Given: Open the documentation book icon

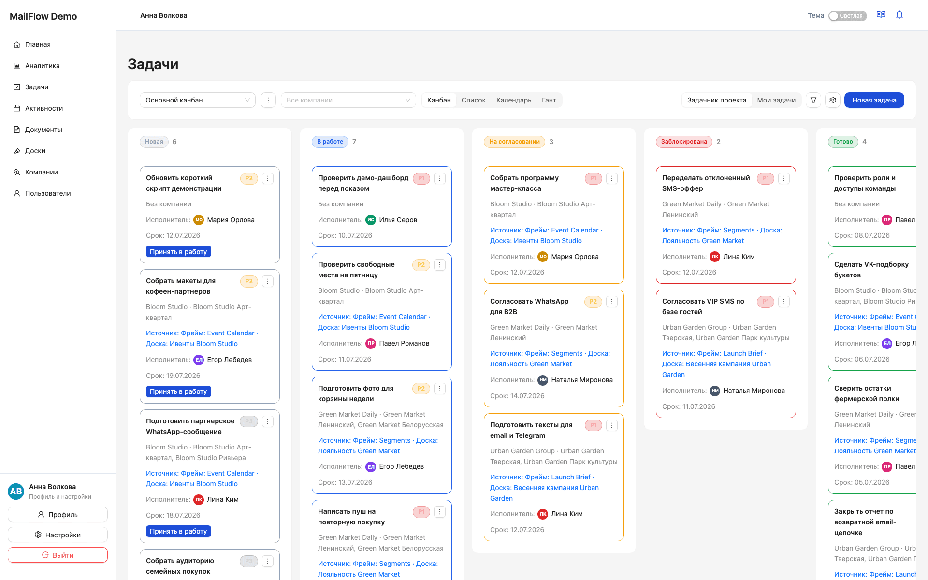Looking at the screenshot, I should pyautogui.click(x=881, y=15).
